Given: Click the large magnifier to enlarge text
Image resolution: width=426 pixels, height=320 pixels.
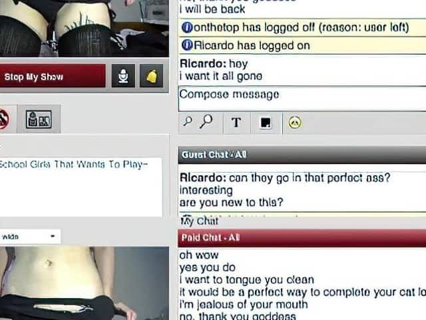Looking at the screenshot, I should (x=207, y=122).
